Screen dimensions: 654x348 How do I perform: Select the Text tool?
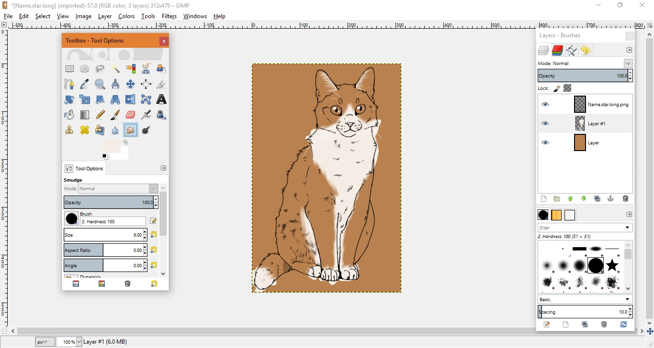tap(161, 99)
